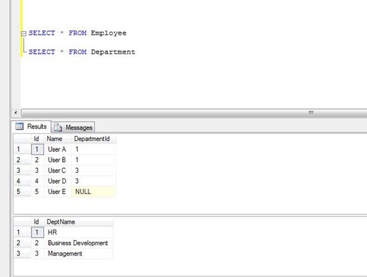Click the Employee table name in query
367x277 pixels.
(108, 33)
